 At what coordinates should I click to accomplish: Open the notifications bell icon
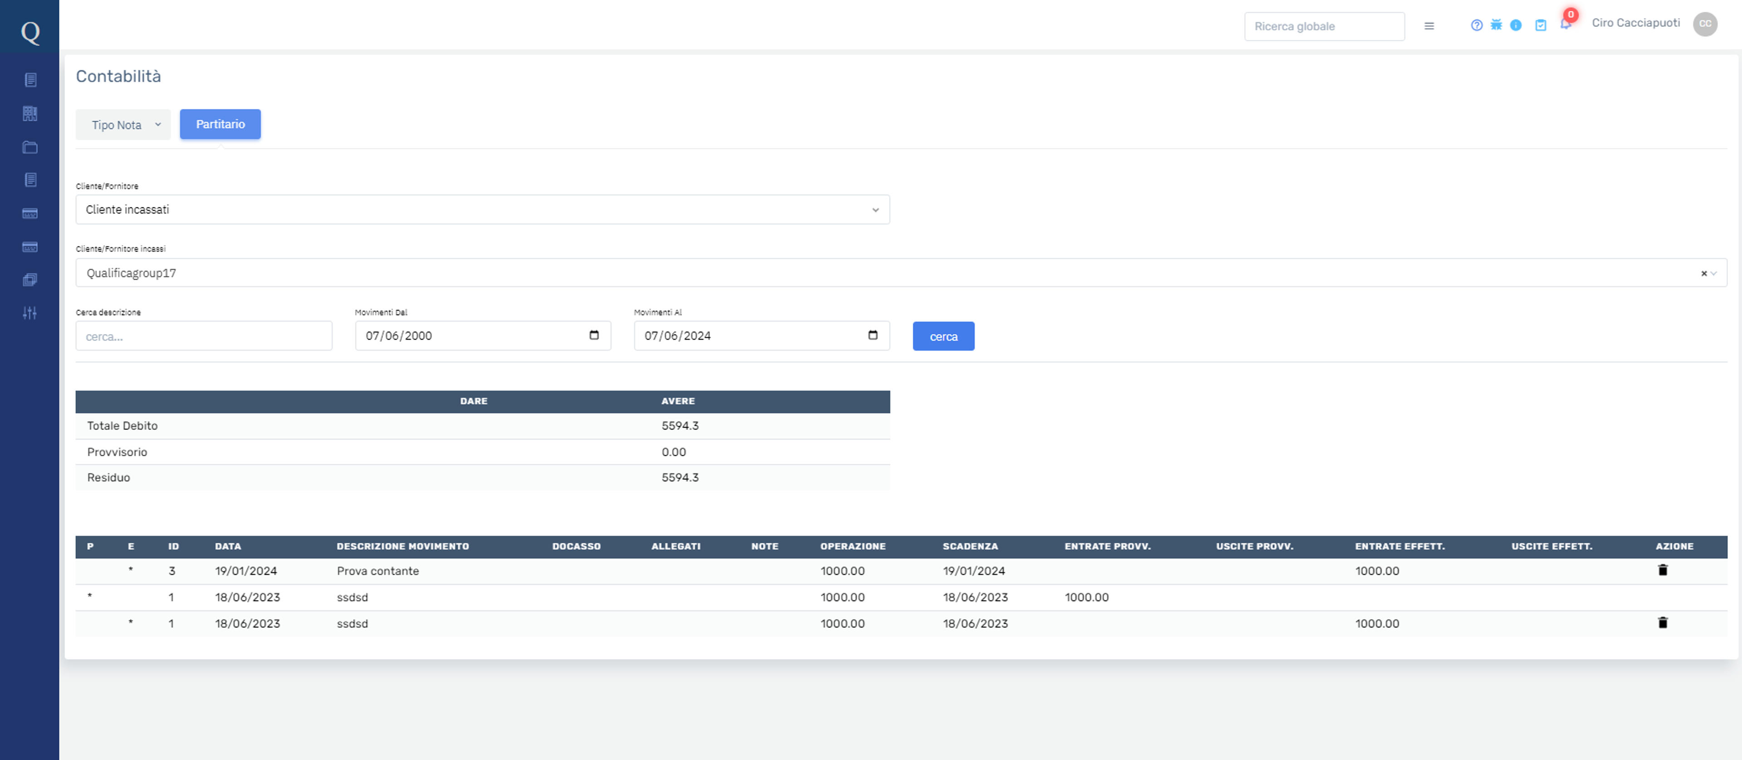[x=1566, y=24]
